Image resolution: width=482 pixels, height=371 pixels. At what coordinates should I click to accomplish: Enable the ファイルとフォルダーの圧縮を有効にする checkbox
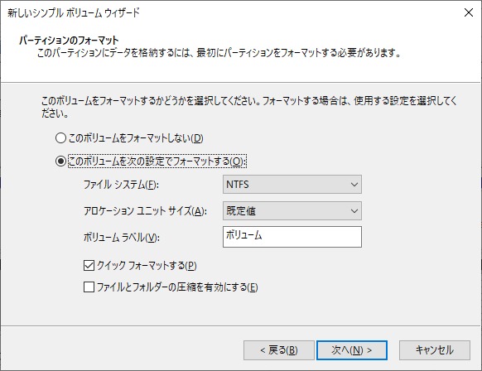coord(89,287)
